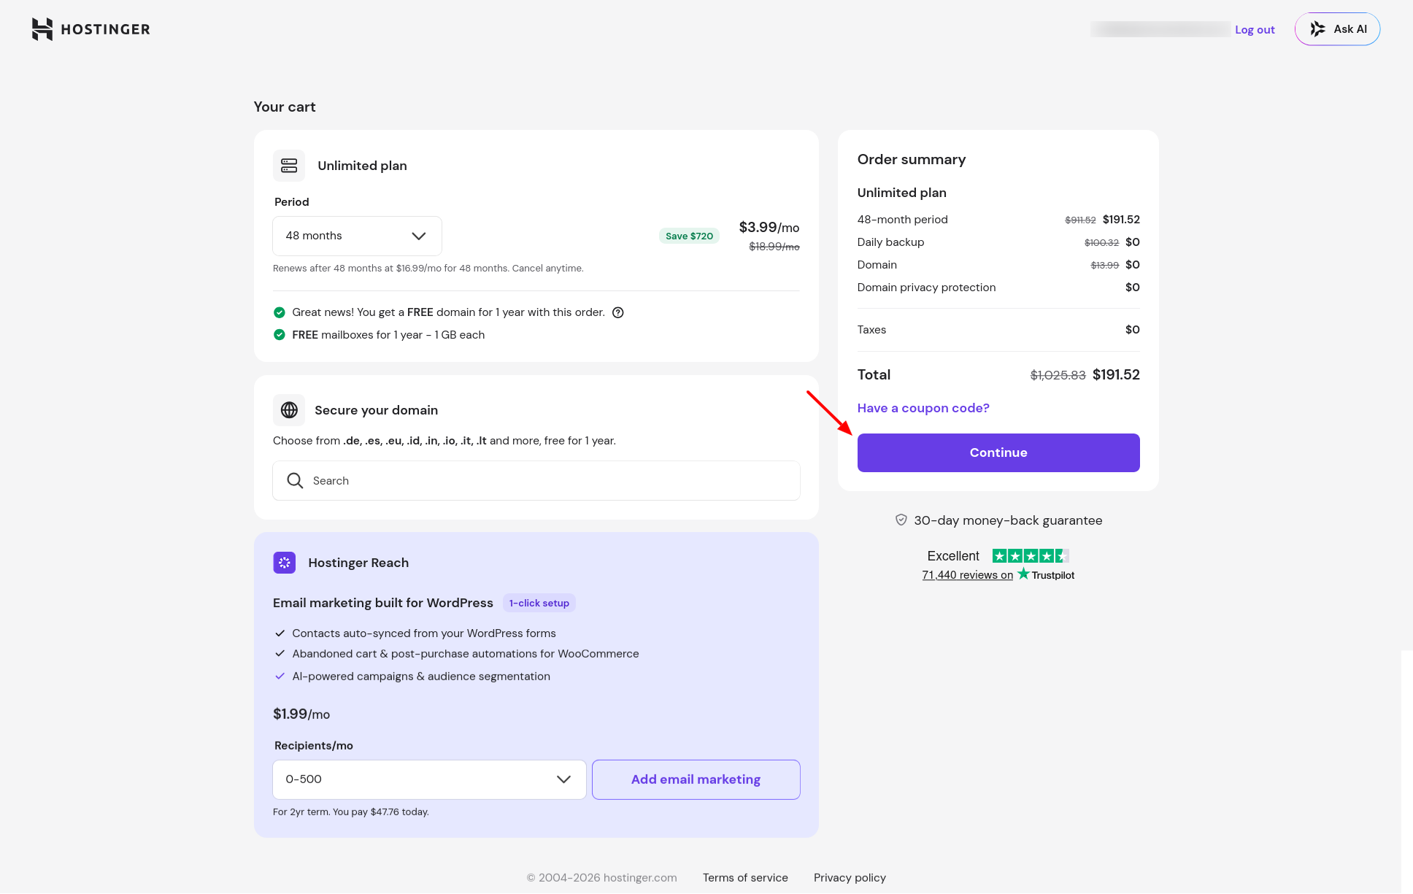The width and height of the screenshot is (1413, 894).
Task: Click Email marketing built for WordPress heading
Action: (x=383, y=603)
